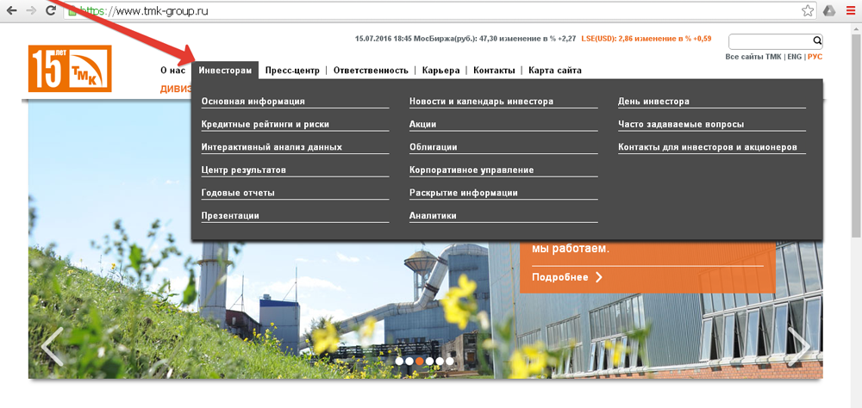
Task: Select the last carousel dot
Action: tap(450, 362)
